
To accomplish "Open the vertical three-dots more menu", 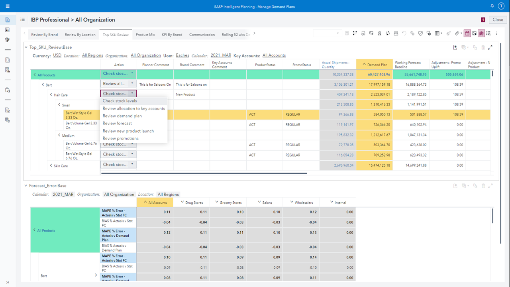I will pyautogui.click(x=496, y=33).
